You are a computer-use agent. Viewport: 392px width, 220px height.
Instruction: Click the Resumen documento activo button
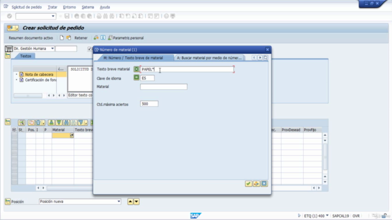pyautogui.click(x=31, y=38)
